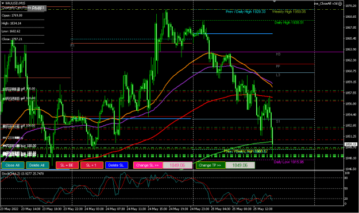
Task: Click the Stoch indicator values label
Action: [x=22, y=173]
